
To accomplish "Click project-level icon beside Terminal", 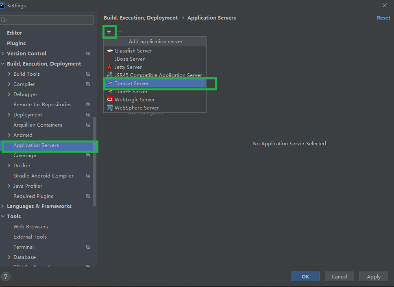I will (x=88, y=247).
